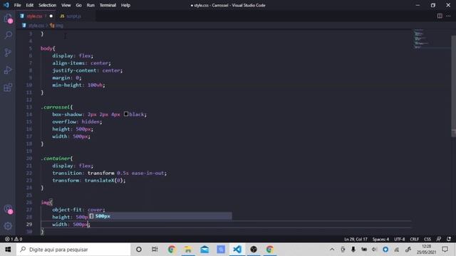Image resolution: width=456 pixels, height=256 pixels.
Task: Click the img breadcrumb item
Action: (x=57, y=26)
